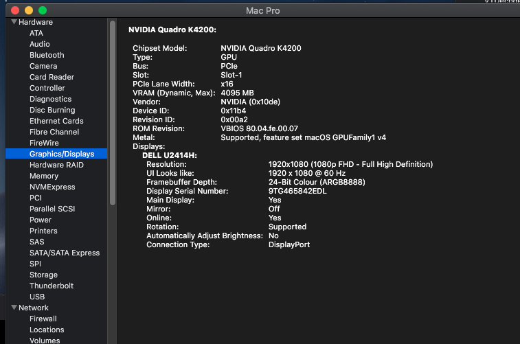
Task: Click the DisplayPort connection type value
Action: [x=289, y=244]
